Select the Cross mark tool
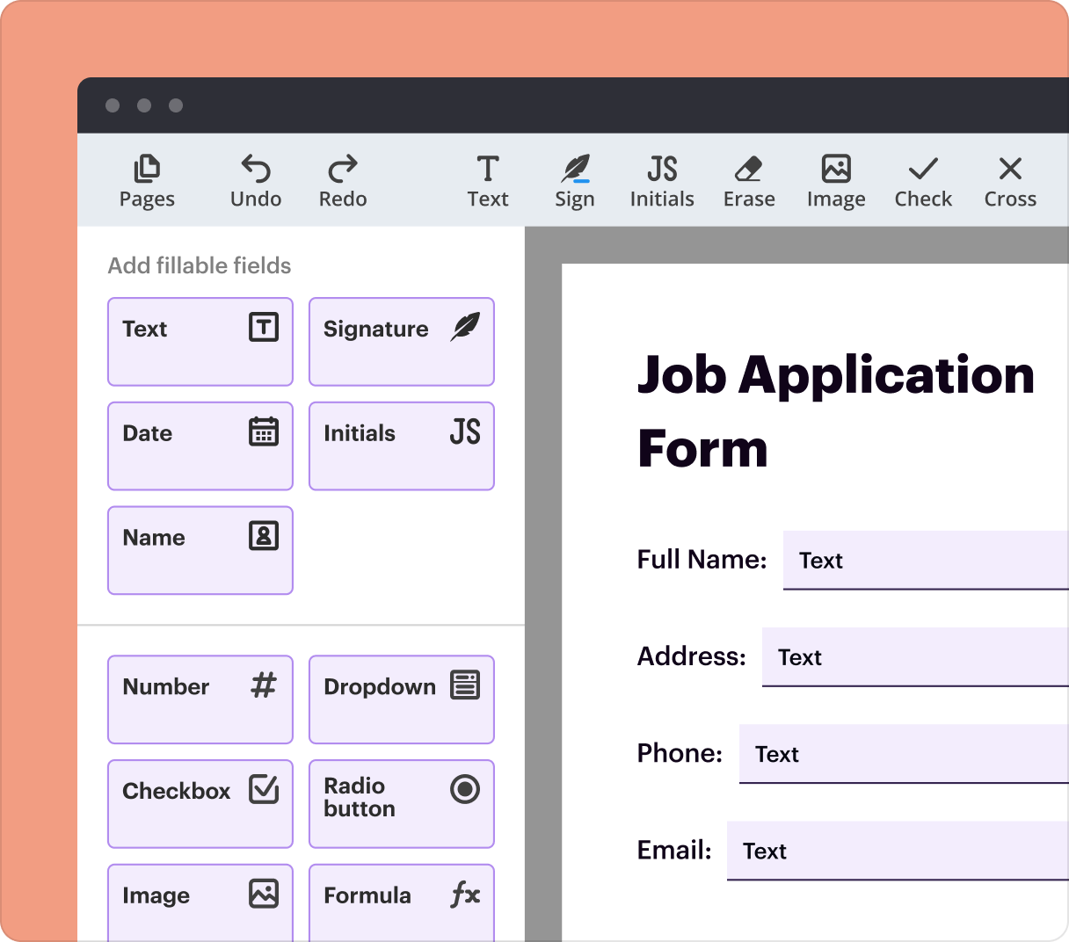This screenshot has width=1069, height=942. pyautogui.click(x=1009, y=180)
